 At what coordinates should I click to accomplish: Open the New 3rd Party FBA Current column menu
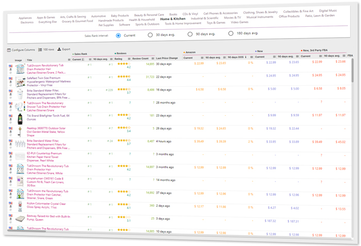pos(320,56)
